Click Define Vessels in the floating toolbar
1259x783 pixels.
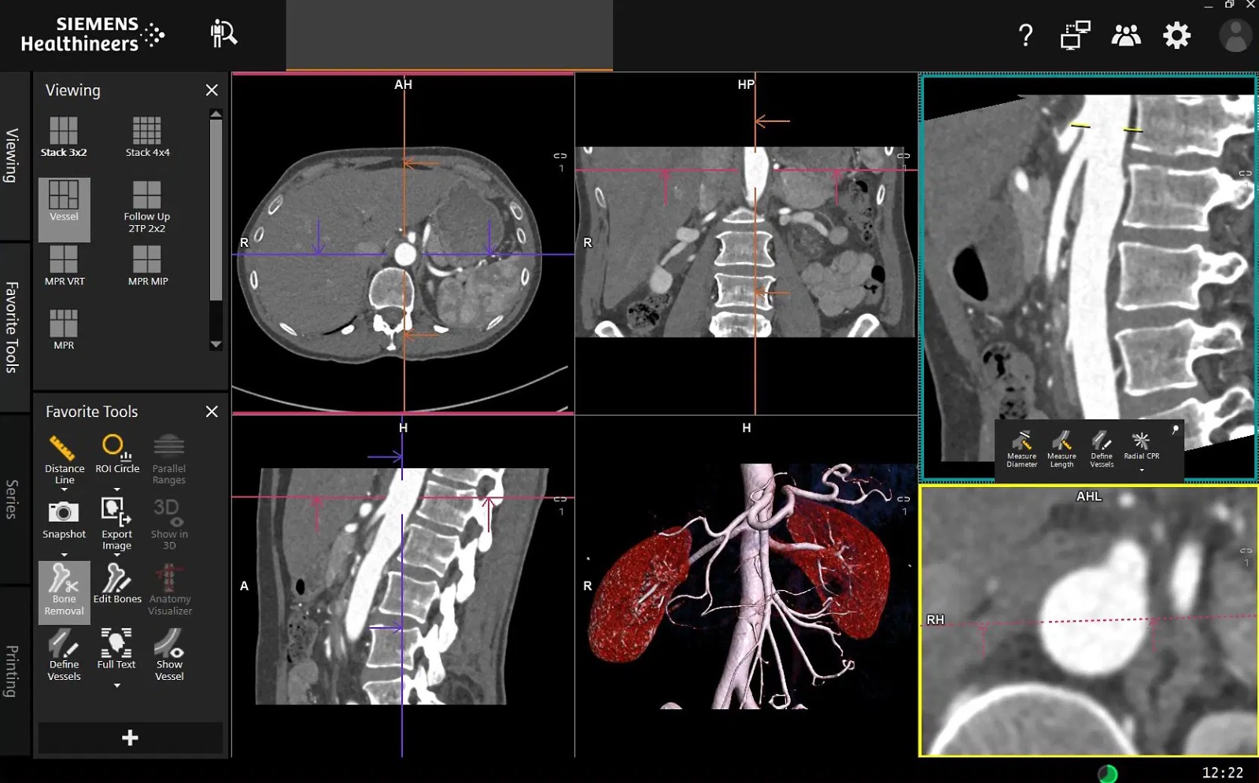tap(1102, 450)
